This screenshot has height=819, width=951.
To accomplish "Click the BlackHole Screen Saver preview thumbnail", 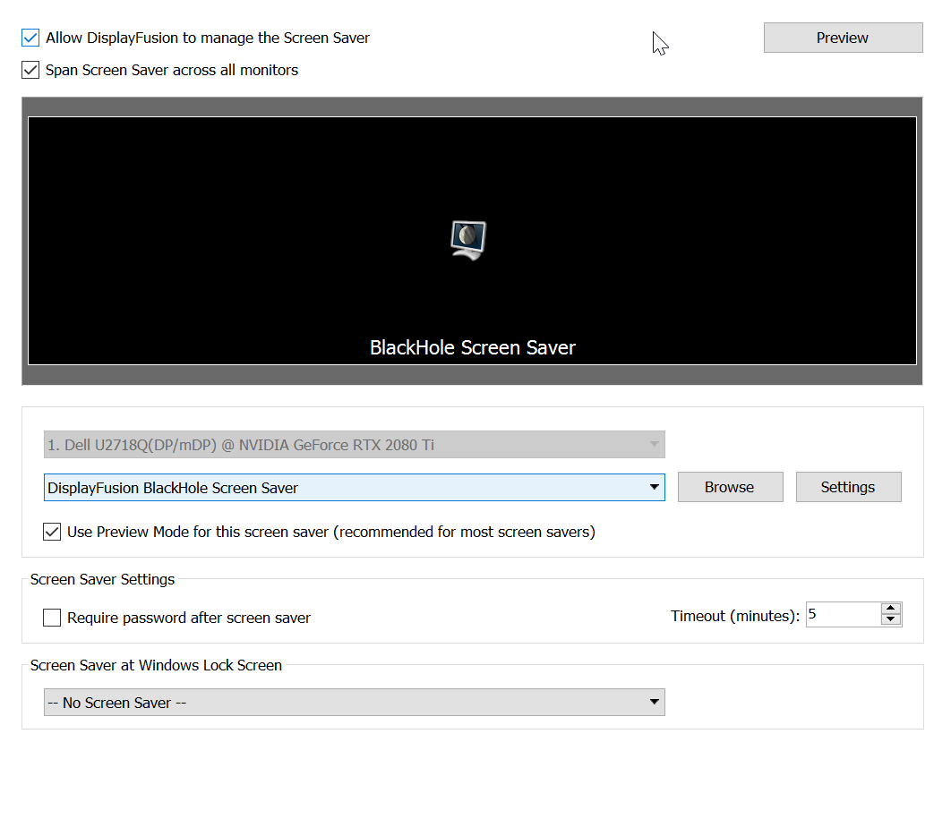I will (x=472, y=241).
